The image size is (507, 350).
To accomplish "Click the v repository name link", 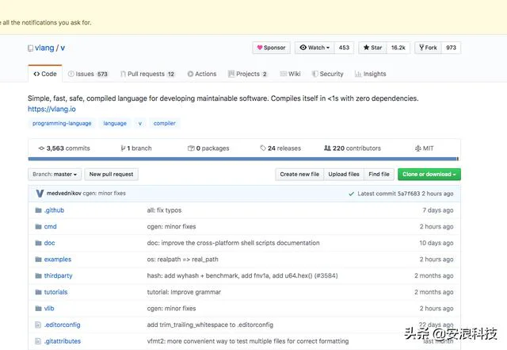I will tap(63, 48).
